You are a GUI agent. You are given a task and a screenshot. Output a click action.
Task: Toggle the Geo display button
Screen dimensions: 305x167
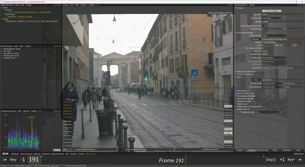(x=228, y=133)
